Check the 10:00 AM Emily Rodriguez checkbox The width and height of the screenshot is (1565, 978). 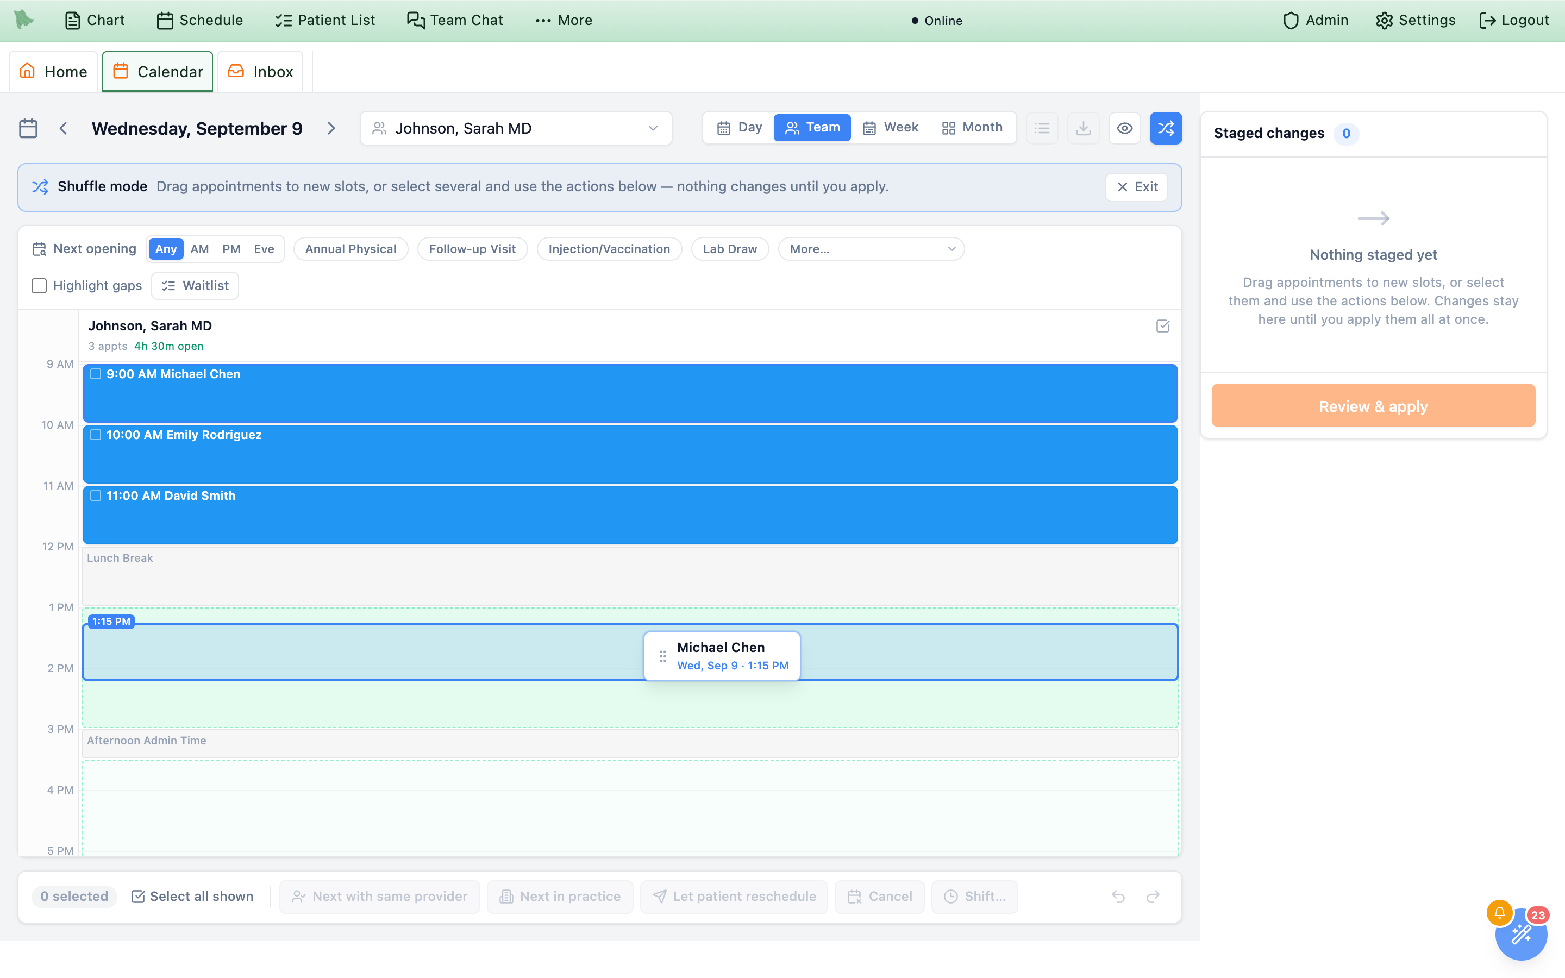(96, 435)
